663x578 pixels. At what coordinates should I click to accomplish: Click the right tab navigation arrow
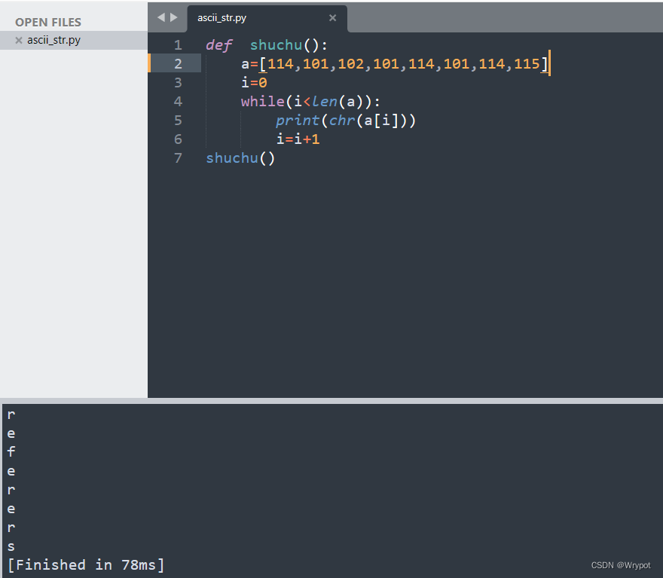click(174, 17)
